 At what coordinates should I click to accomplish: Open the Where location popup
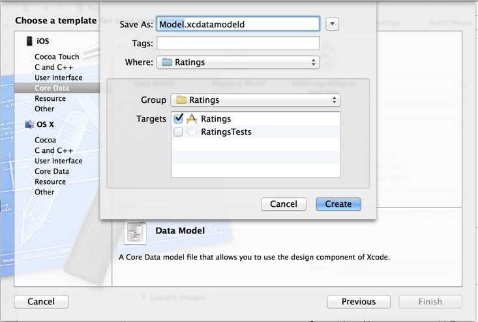pyautogui.click(x=238, y=62)
